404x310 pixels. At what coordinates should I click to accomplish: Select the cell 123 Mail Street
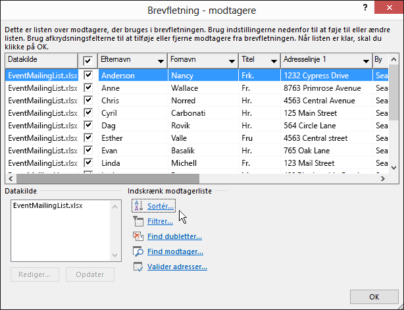(x=326, y=163)
